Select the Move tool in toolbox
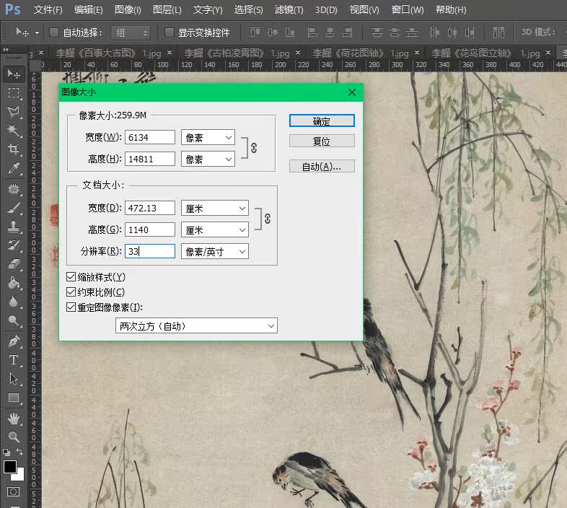567x508 pixels. (x=14, y=74)
